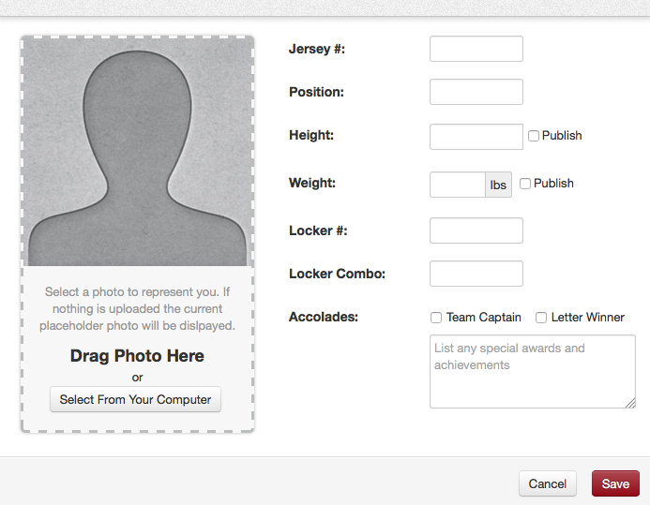Click Select From Your Computer button
Image resolution: width=650 pixels, height=505 pixels.
coord(135,399)
